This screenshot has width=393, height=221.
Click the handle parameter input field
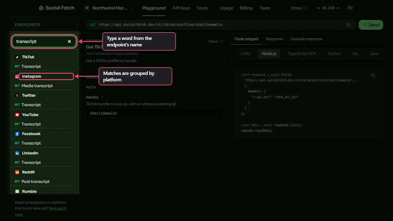[x=154, y=113]
